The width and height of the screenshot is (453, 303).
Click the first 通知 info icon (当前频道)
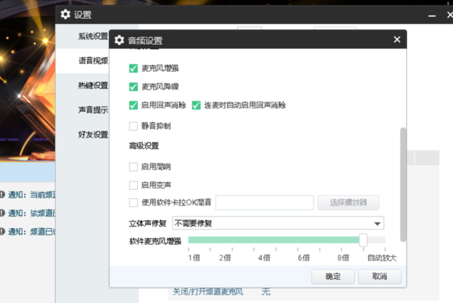(x=2, y=194)
